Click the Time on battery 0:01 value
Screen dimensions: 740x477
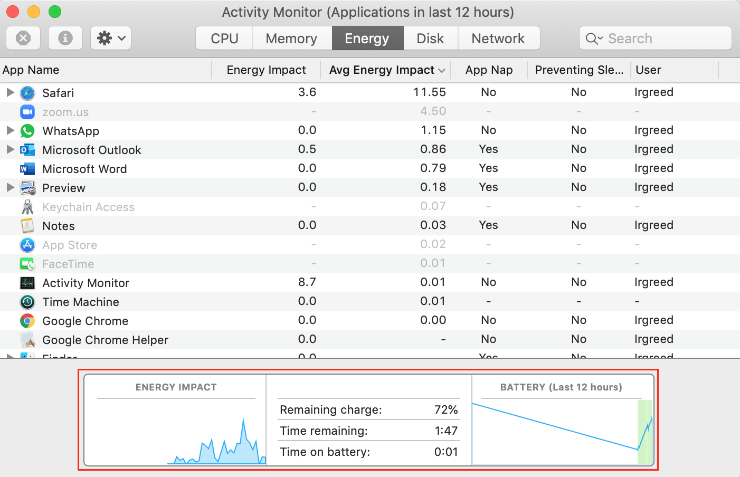click(446, 452)
